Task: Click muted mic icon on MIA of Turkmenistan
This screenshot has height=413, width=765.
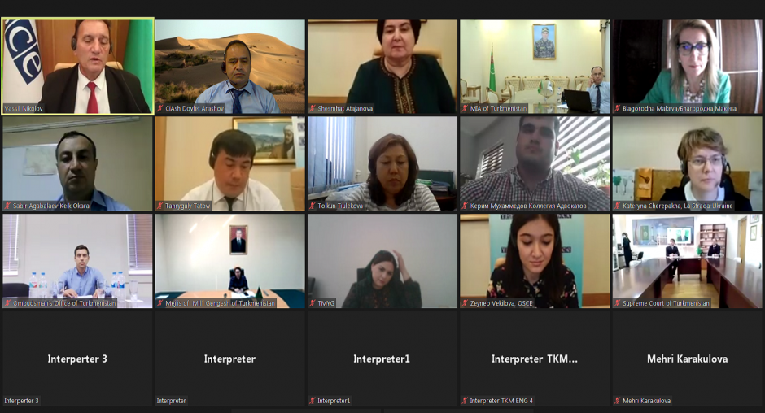Action: coord(465,108)
